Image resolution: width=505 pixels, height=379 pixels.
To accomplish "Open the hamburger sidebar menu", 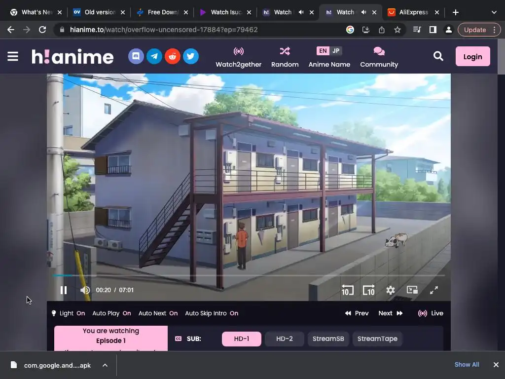I will tap(13, 56).
